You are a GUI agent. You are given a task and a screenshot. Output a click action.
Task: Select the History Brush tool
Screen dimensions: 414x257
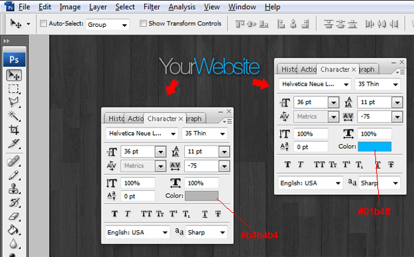coord(14,203)
